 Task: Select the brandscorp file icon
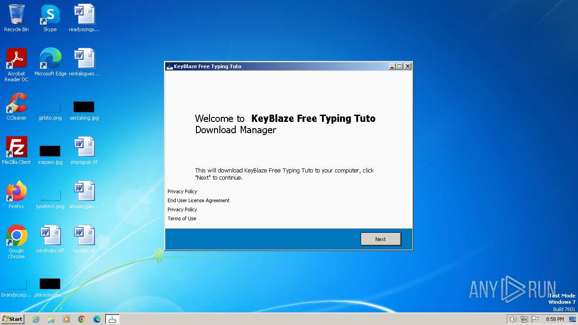[16, 288]
